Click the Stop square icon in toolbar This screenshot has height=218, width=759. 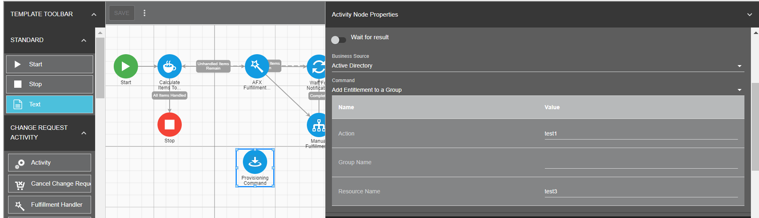coord(18,84)
